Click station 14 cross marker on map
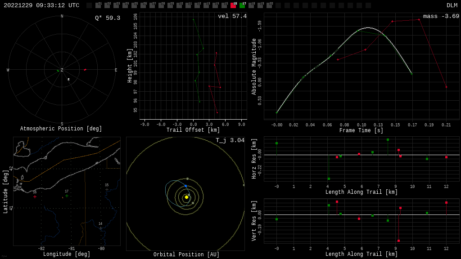 pyautogui.click(x=100, y=228)
